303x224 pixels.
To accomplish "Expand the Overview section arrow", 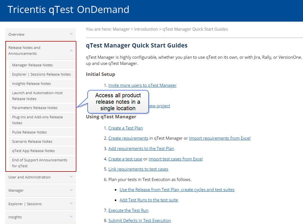I will [x=71, y=34].
